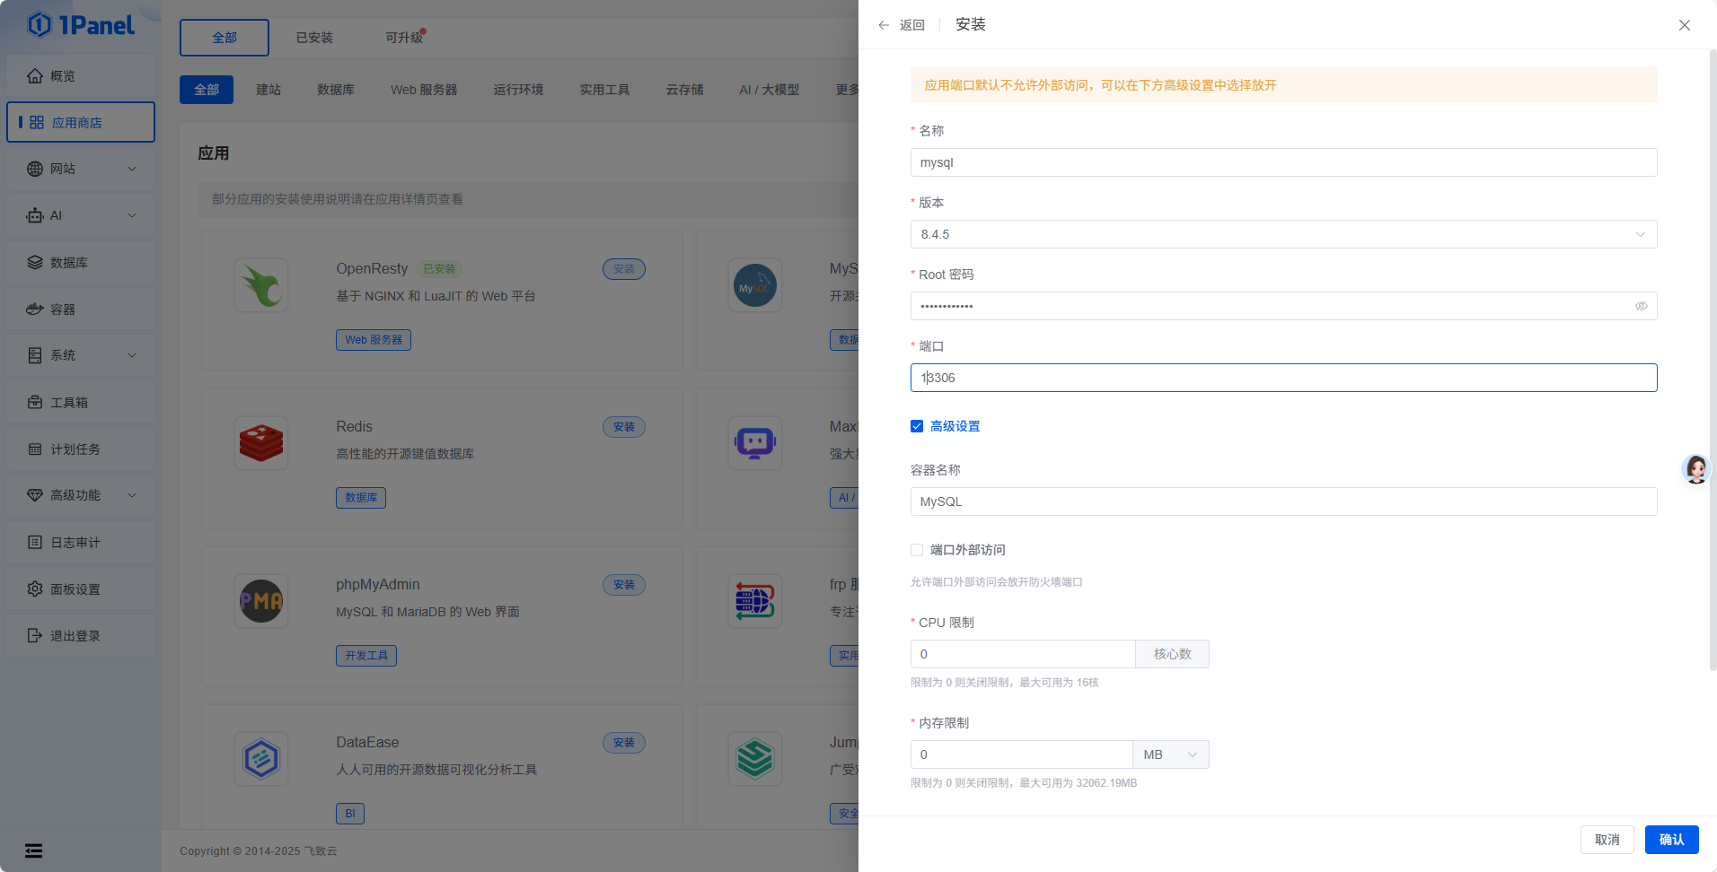Viewport: 1717px width, 872px height.
Task: Click the 内存限制 input field
Action: [1022, 754]
